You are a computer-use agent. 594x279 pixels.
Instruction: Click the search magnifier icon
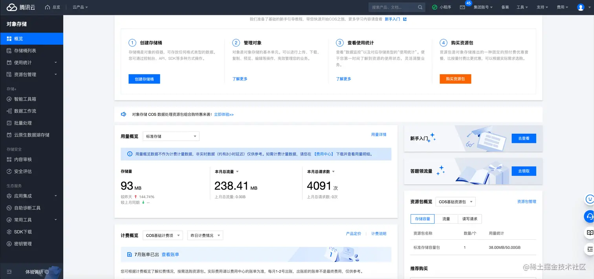tap(420, 7)
